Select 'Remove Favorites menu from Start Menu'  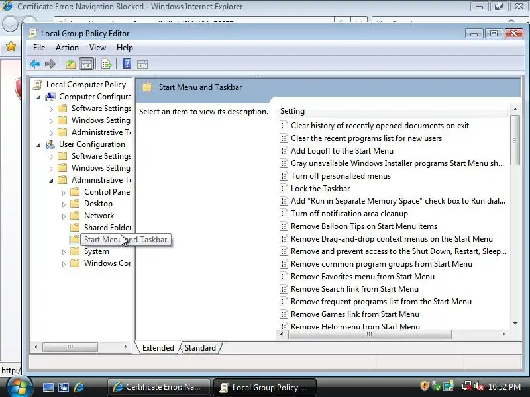(x=362, y=277)
